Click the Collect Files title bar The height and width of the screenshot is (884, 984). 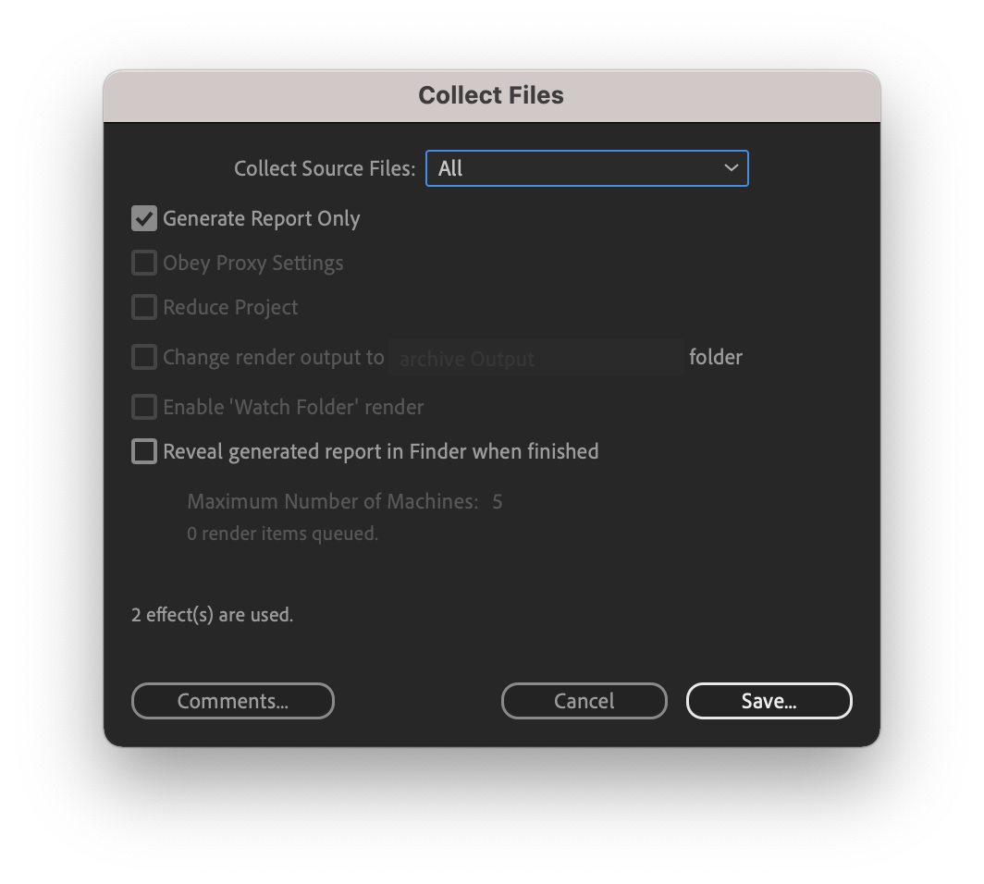tap(490, 95)
